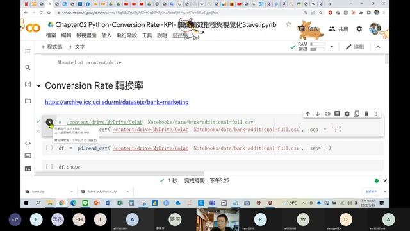Move cell down with arrow icon
The image size is (410, 231).
318,114
